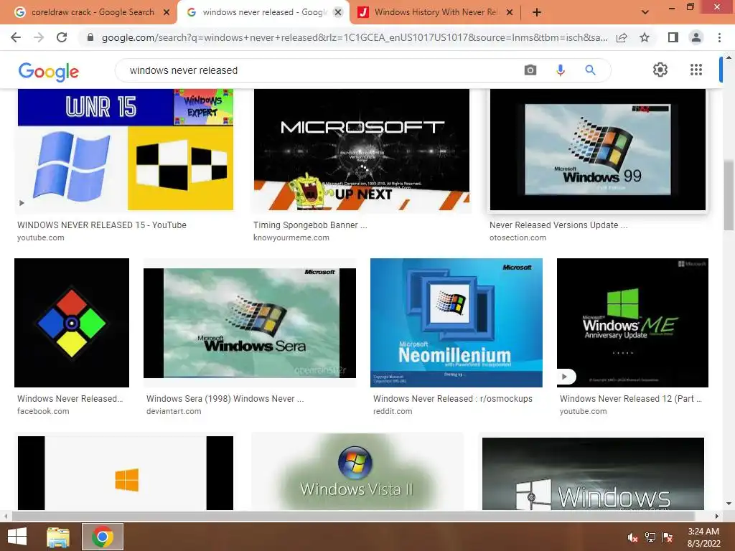Open the gray Windows logo thumbnail
This screenshot has height=551, width=735.
[x=593, y=474]
